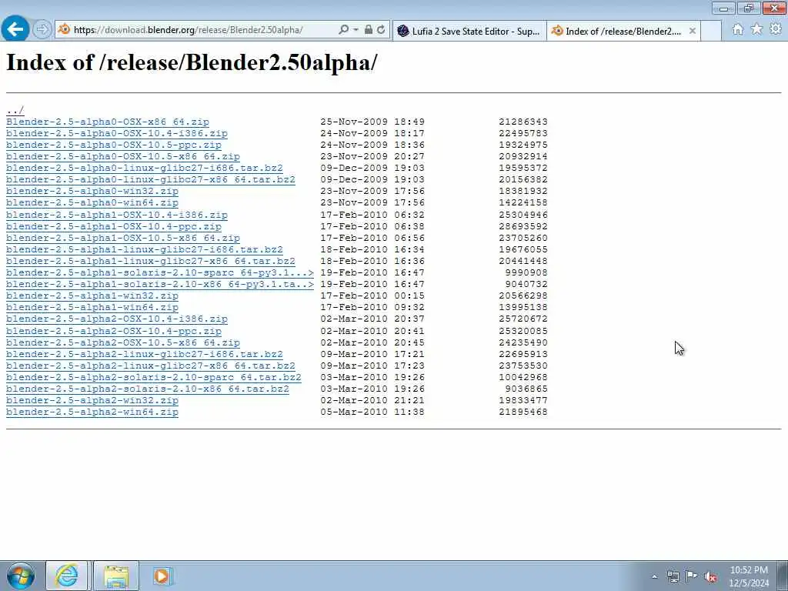Click the browser Back arrow button
Screen dimensions: 788x591
tap(15, 28)
